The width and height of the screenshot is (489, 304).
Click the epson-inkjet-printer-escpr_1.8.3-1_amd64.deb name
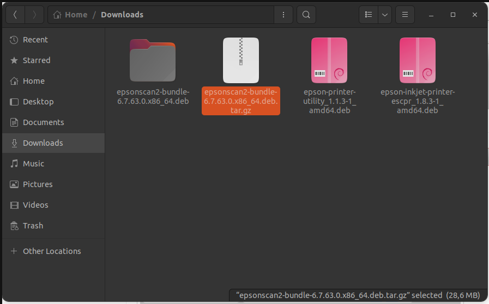click(x=418, y=101)
